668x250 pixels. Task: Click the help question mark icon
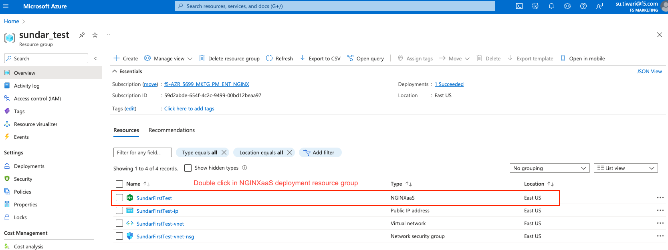[x=583, y=6]
